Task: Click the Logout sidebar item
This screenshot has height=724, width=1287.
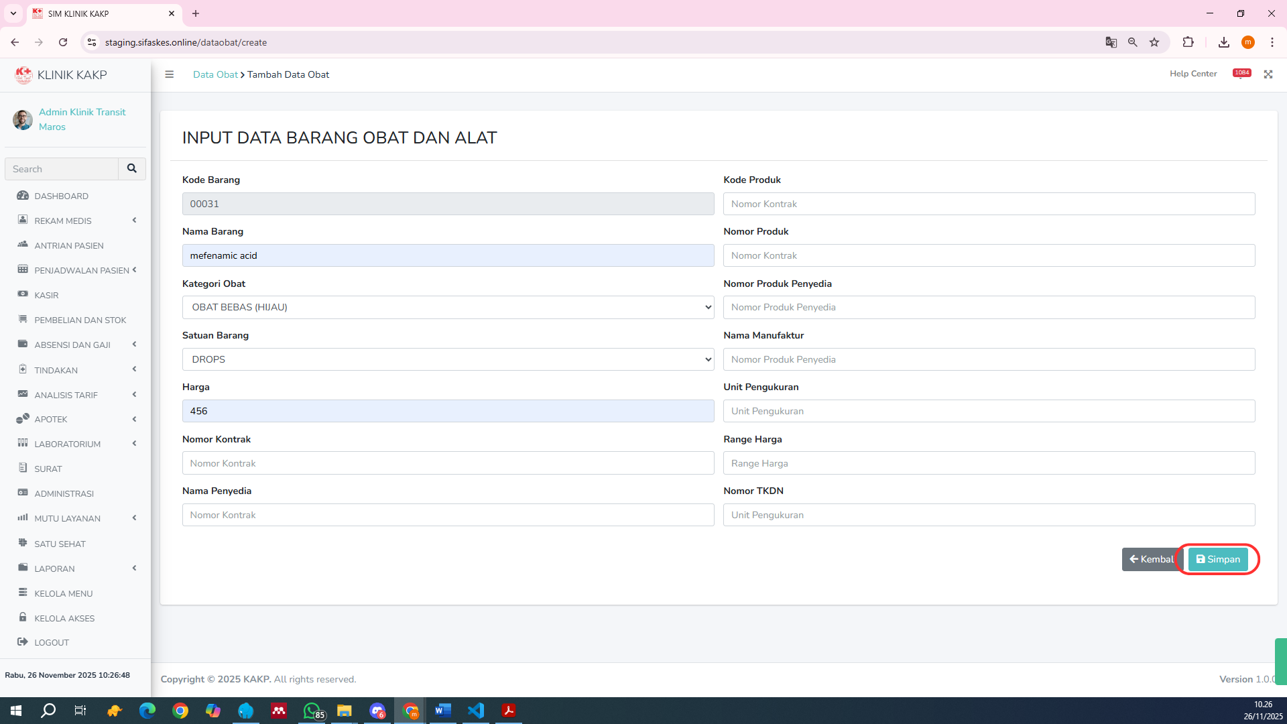Action: [x=52, y=642]
